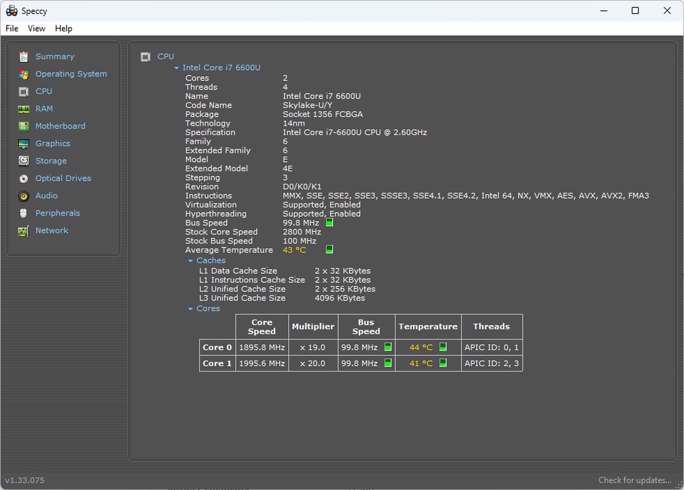Collapse the Intel Core i7 6600U tree node

point(176,68)
